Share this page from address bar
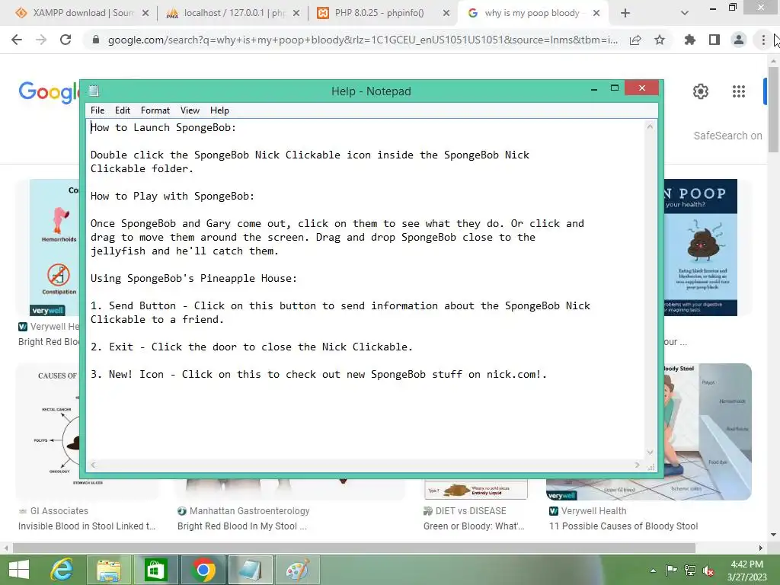 pos(635,40)
